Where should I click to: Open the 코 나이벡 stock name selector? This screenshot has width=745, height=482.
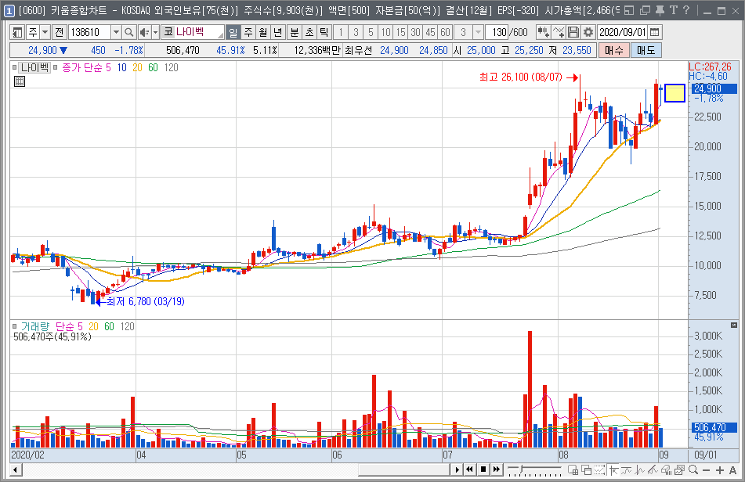193,32
